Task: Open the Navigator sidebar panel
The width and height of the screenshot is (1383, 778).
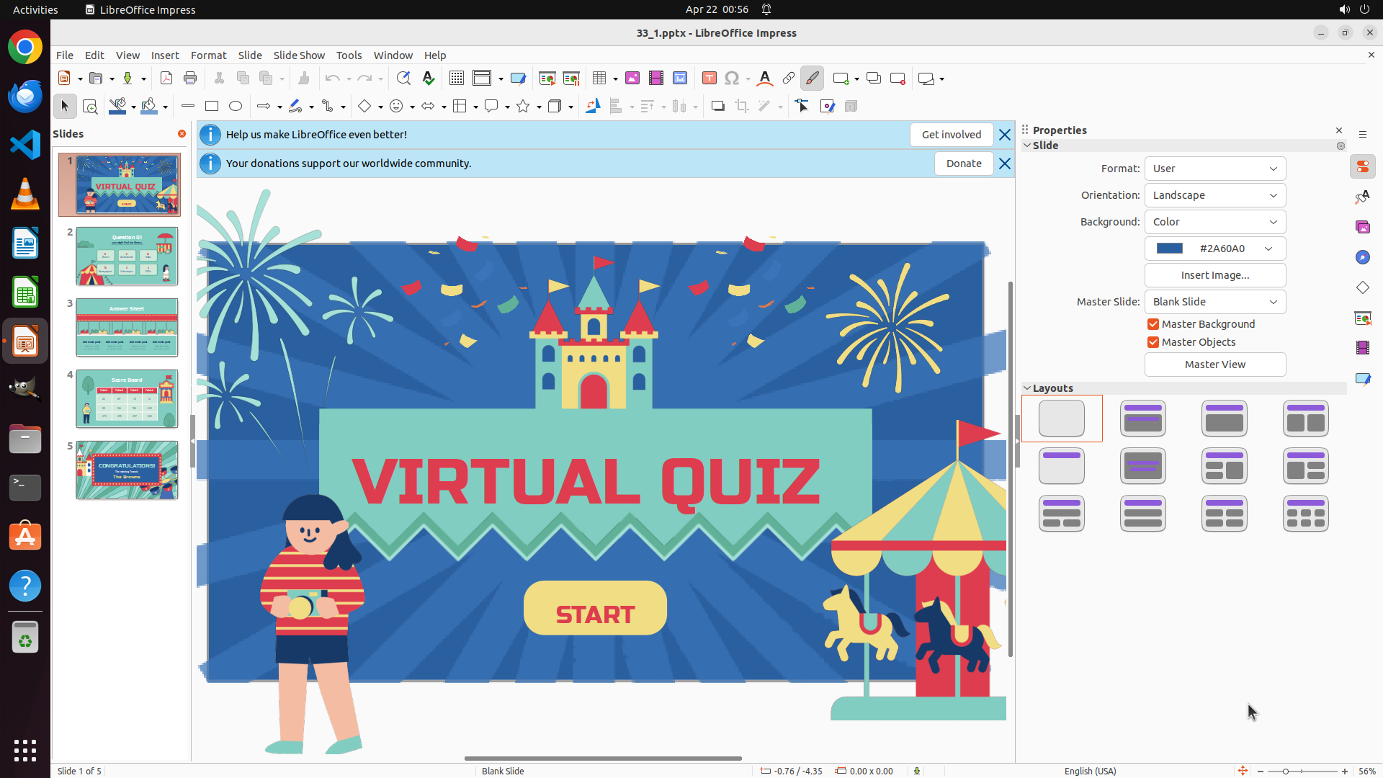Action: 1362,257
